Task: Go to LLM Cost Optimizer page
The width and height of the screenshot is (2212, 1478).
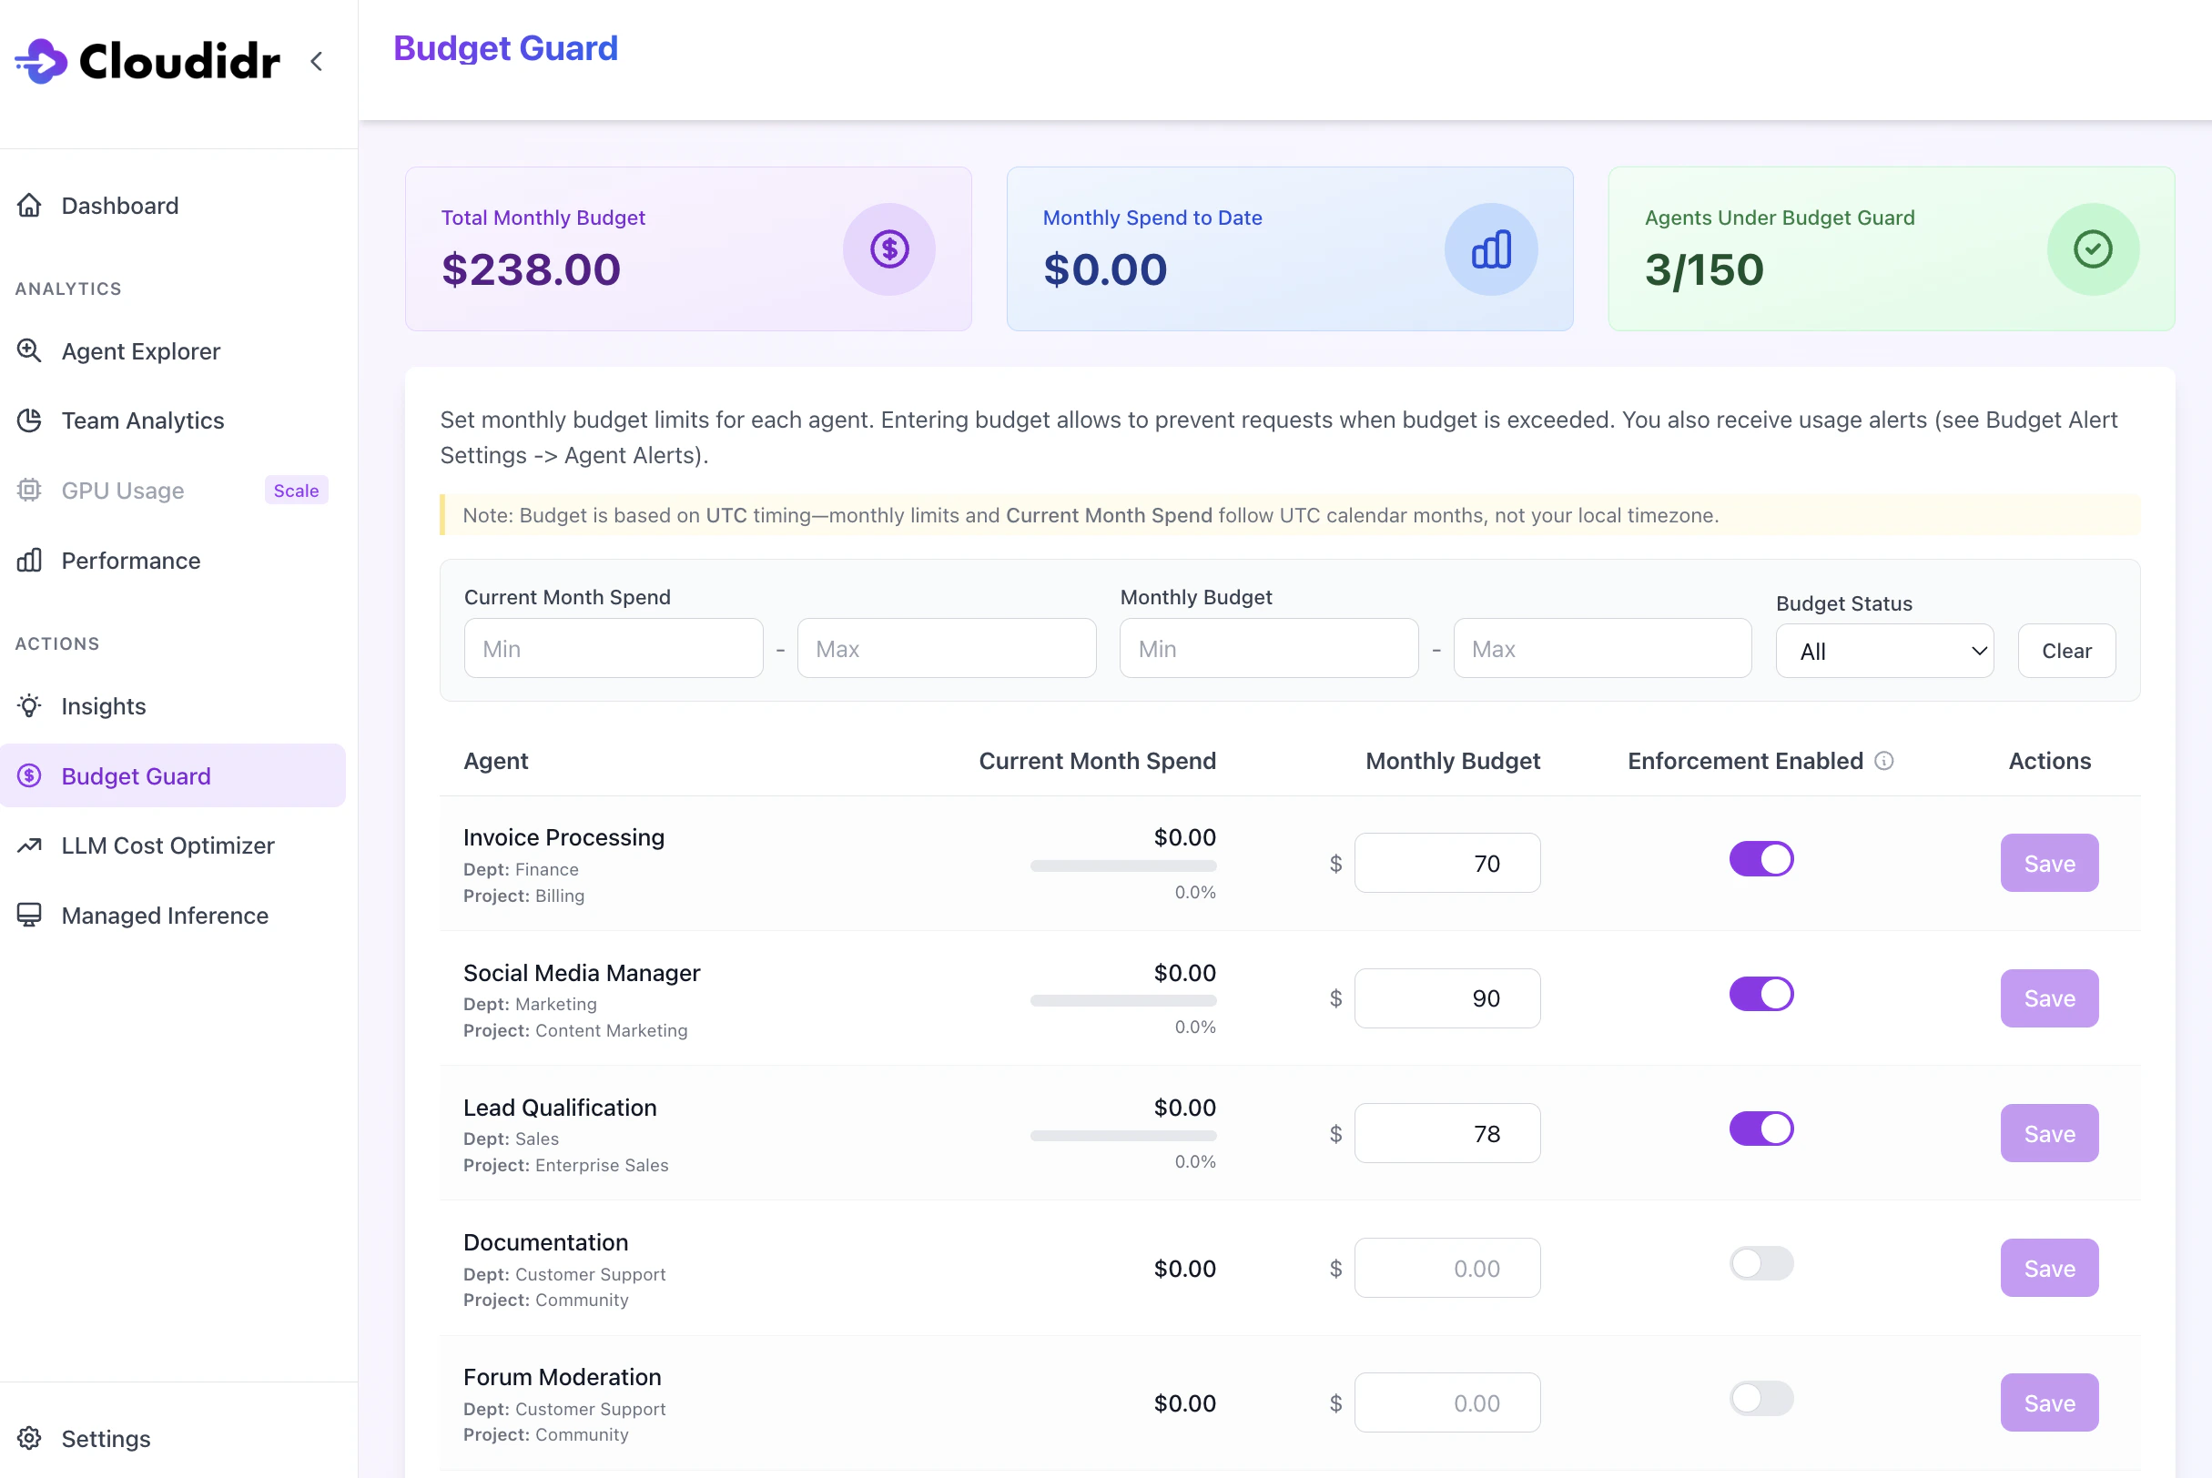Action: 167,845
